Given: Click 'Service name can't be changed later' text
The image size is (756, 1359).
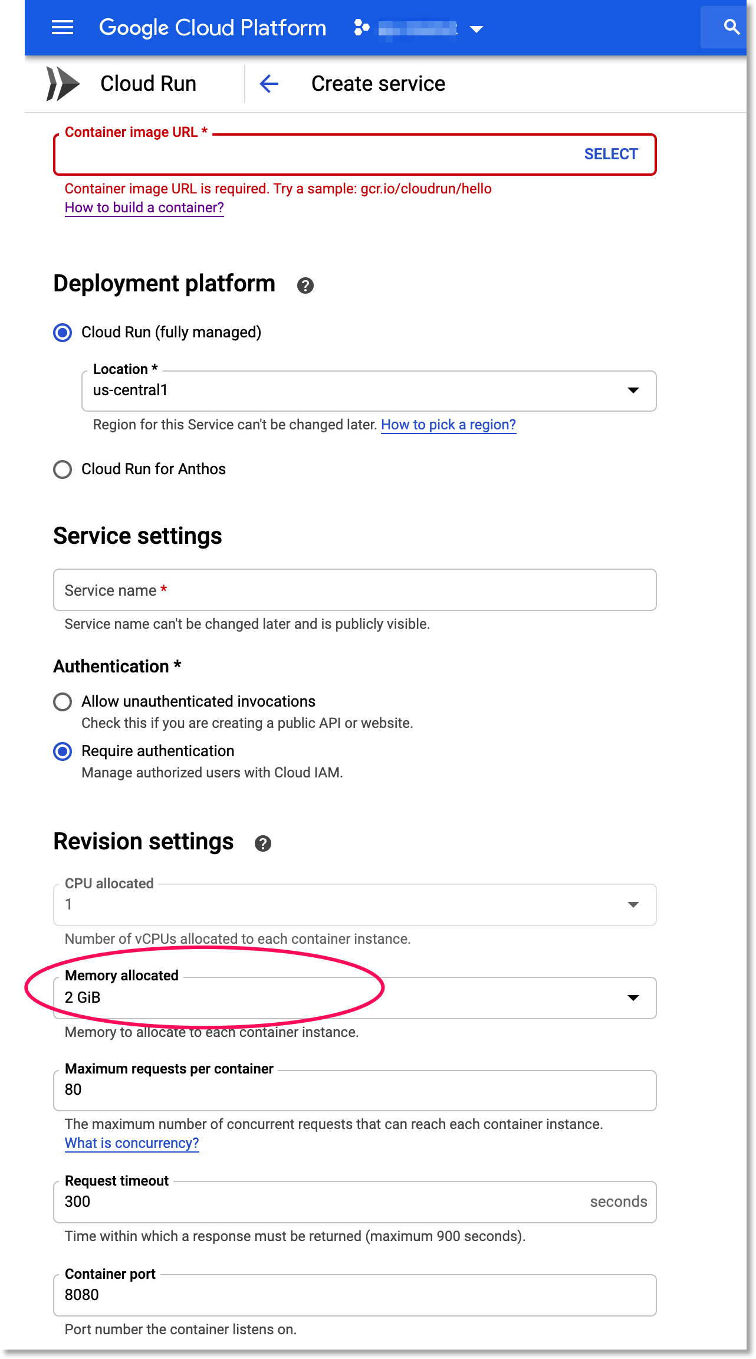Looking at the screenshot, I should (247, 624).
